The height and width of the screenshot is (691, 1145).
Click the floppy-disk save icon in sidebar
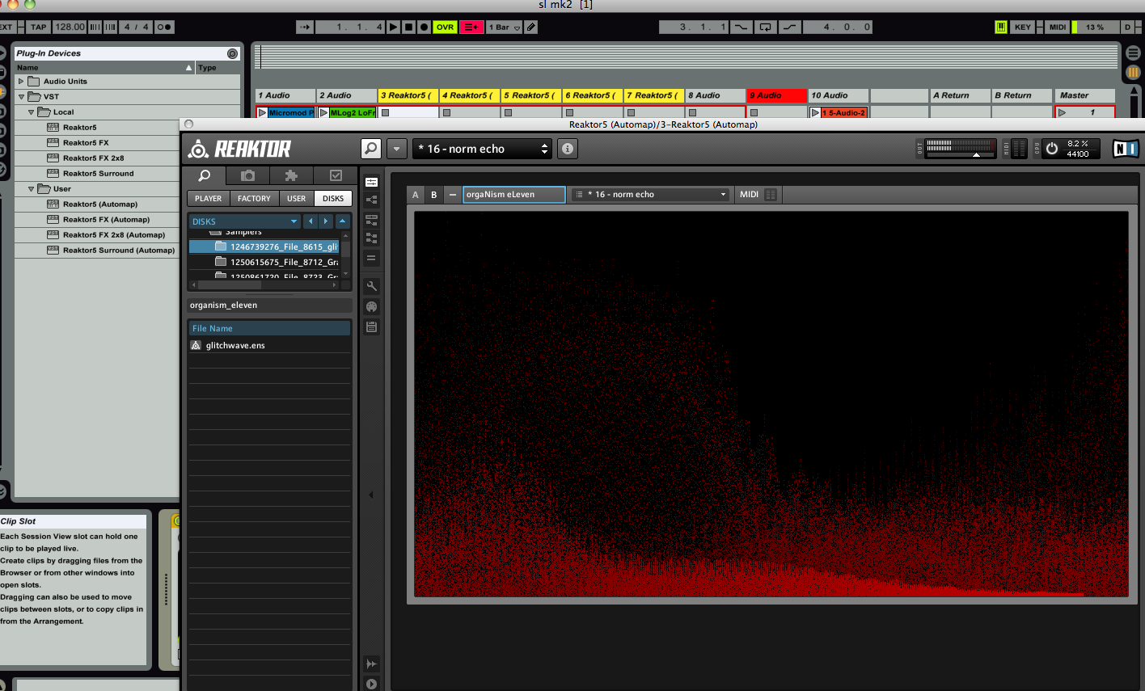[372, 327]
